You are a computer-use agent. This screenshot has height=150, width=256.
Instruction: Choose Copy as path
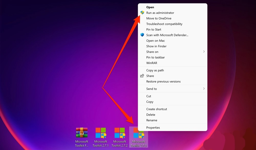[173, 70]
